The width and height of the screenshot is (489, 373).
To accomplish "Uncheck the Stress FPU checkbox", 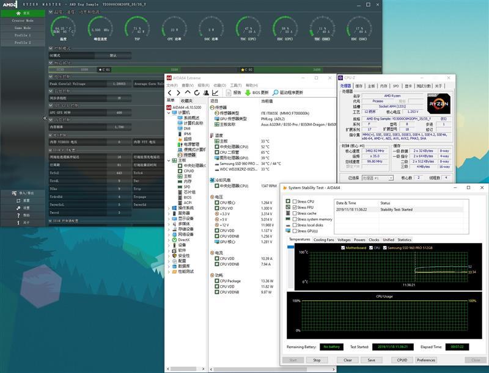I will [x=295, y=208].
